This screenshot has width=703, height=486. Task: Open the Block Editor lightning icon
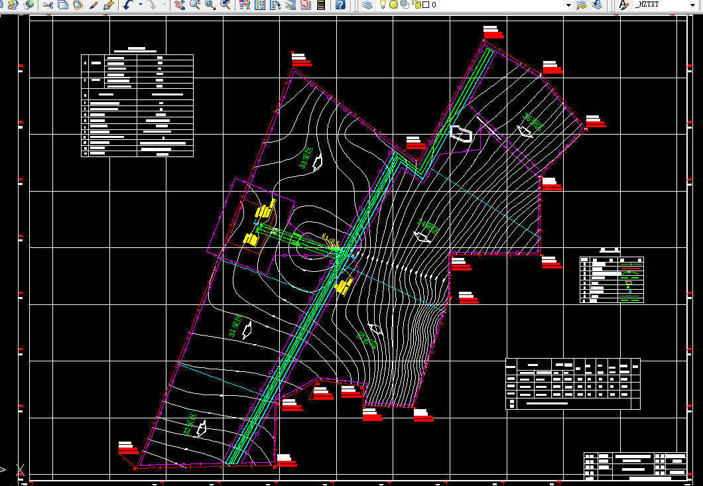(x=109, y=5)
